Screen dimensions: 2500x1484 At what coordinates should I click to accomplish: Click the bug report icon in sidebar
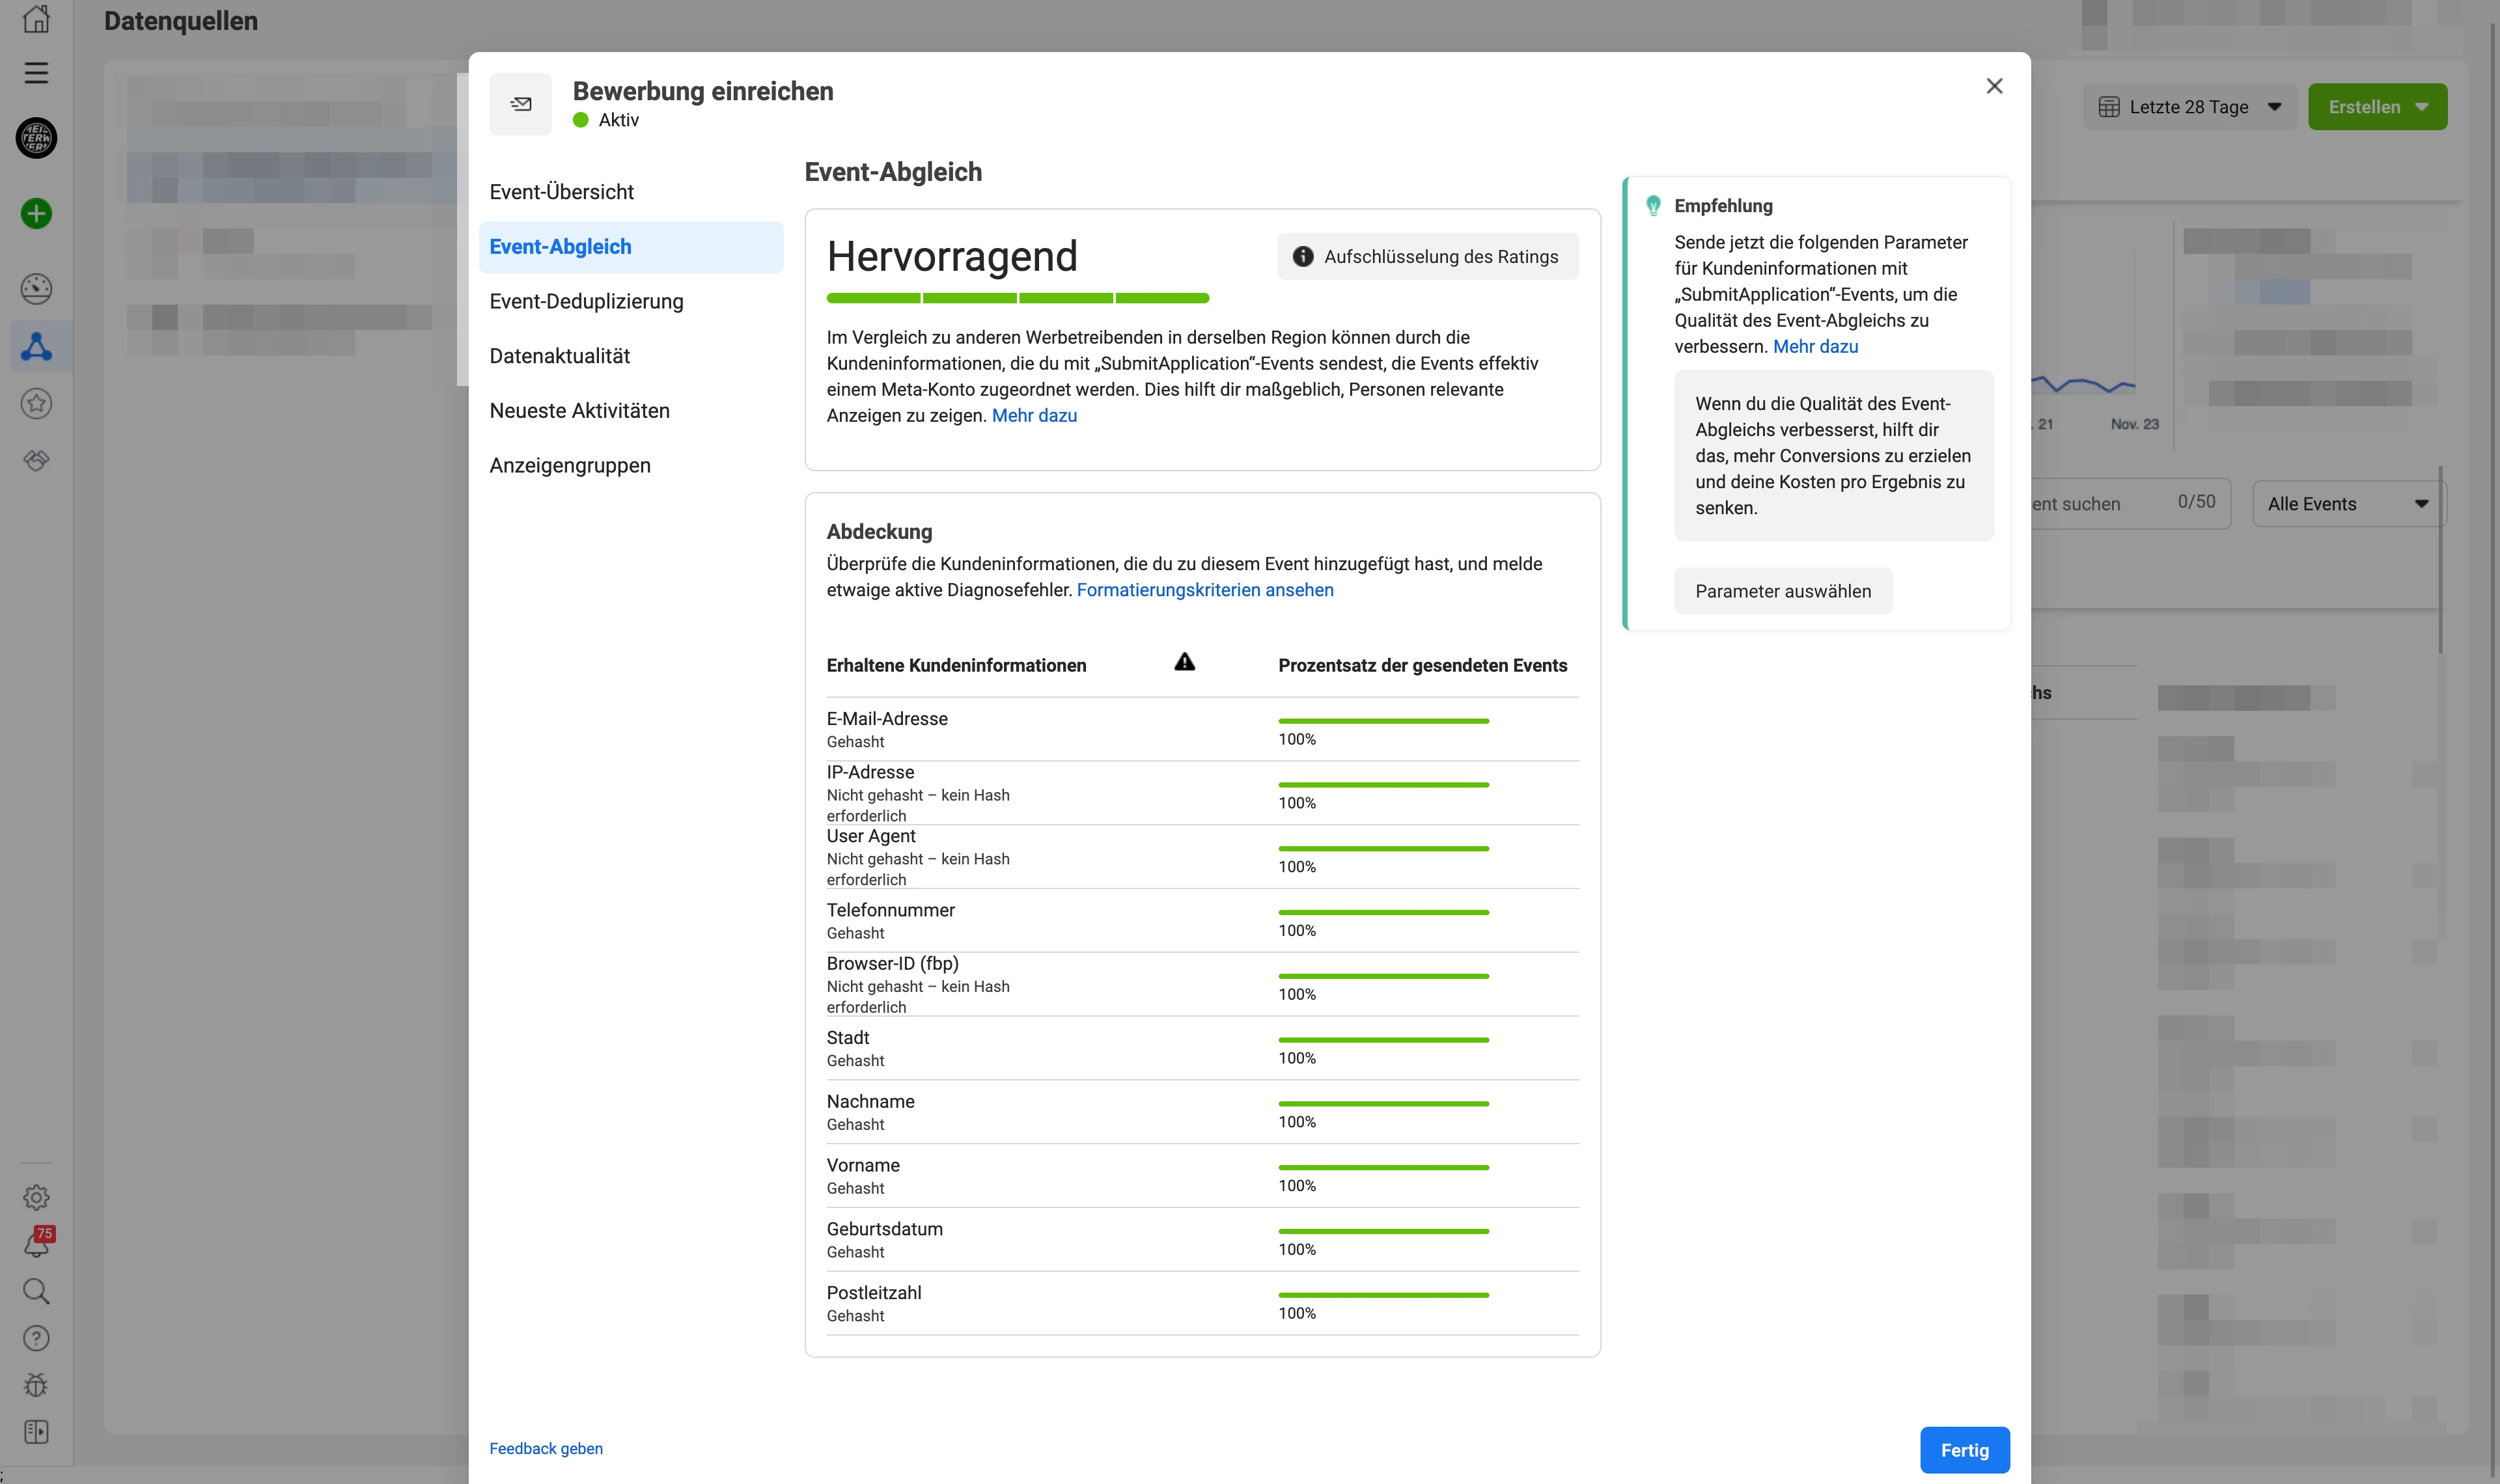(36, 1385)
